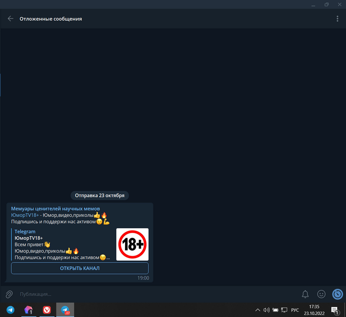Screen dimensions: 346x317
Task: Restore down the Telegram window
Action: [x=327, y=4]
